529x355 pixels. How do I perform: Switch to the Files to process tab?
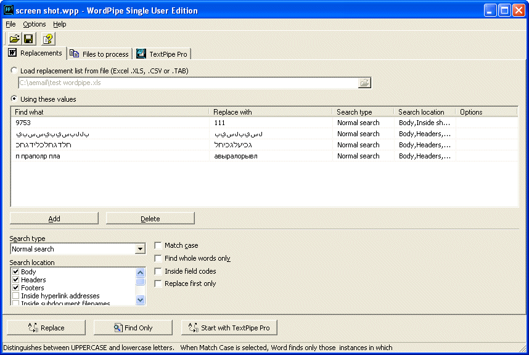[99, 54]
